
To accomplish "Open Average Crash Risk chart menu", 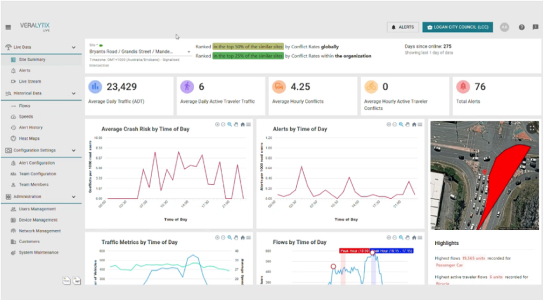I will (x=249, y=124).
